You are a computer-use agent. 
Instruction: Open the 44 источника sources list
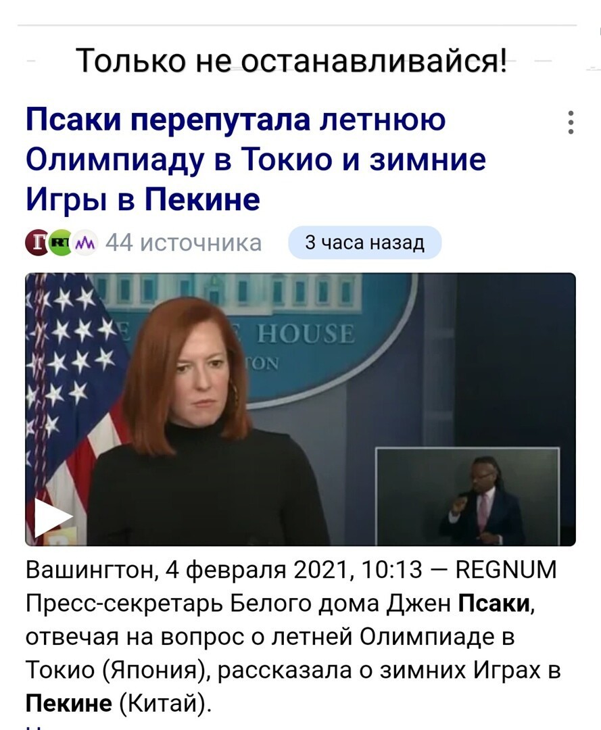click(x=184, y=243)
